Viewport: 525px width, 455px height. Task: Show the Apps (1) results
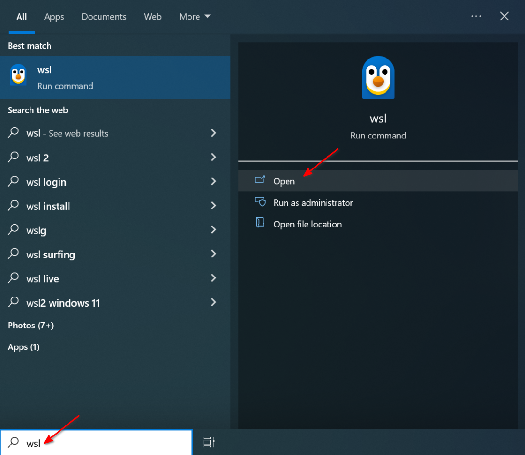coord(23,347)
